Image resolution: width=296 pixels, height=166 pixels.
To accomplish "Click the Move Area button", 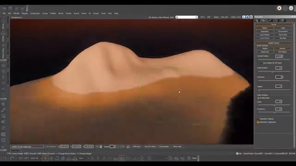I will pyautogui.click(x=283, y=35).
